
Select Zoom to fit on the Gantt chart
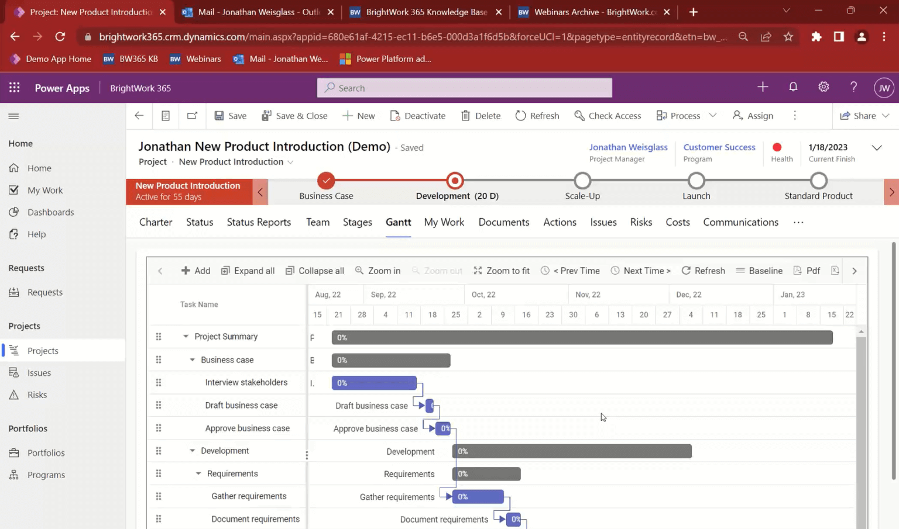pyautogui.click(x=501, y=271)
